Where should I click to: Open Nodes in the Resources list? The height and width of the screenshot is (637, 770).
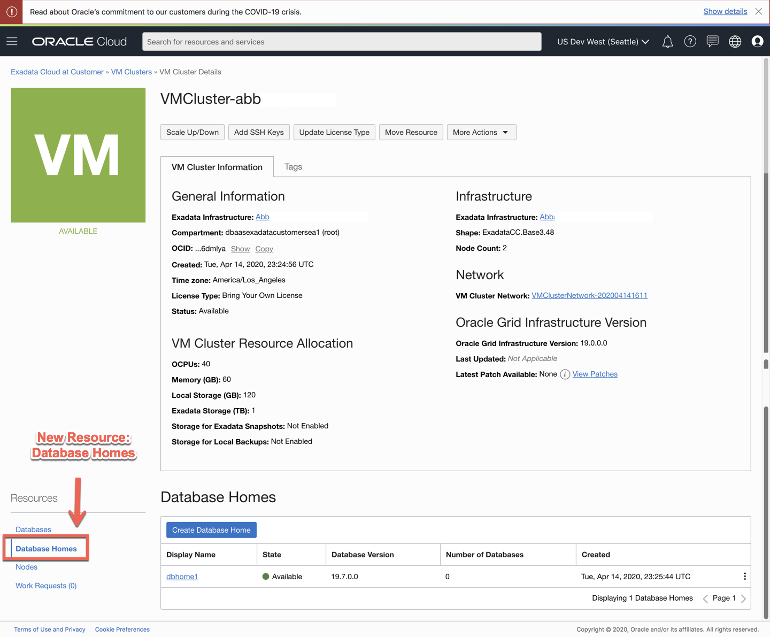point(26,567)
